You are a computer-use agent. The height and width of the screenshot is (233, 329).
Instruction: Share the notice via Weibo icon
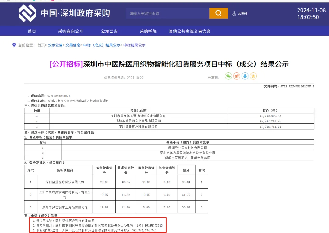tap(237, 76)
